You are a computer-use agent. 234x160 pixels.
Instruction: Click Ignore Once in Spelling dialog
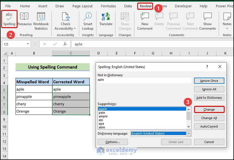(x=209, y=81)
